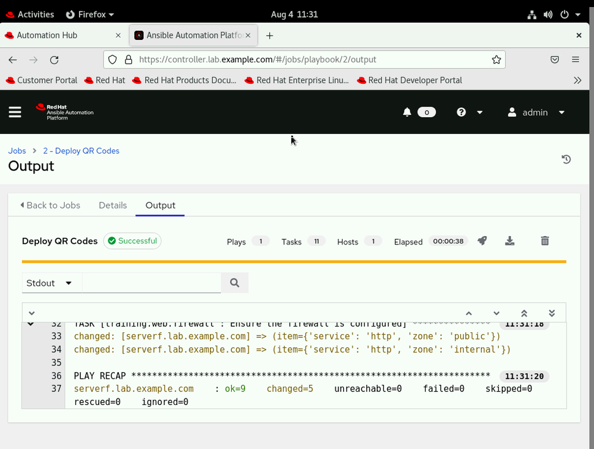Open the hamburger navigation menu

(15, 112)
